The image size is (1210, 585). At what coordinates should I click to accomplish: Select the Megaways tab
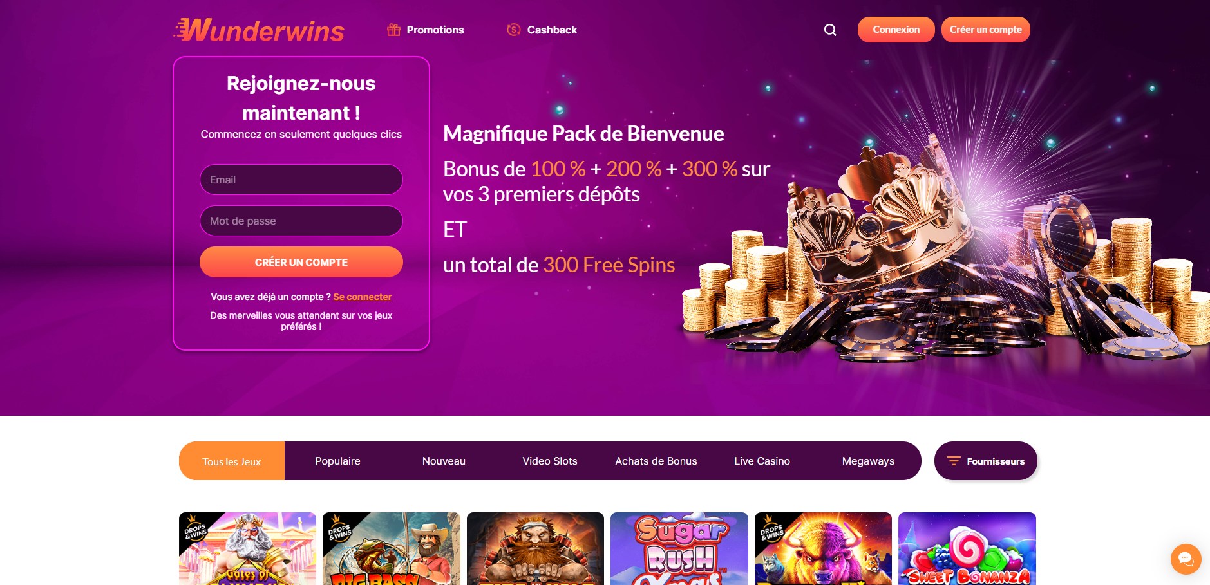click(x=868, y=461)
